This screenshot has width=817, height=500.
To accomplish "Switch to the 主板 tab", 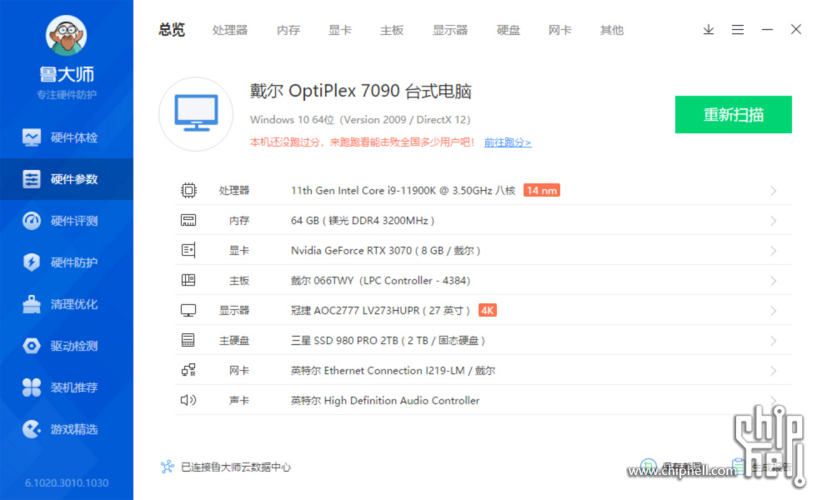I will [392, 30].
